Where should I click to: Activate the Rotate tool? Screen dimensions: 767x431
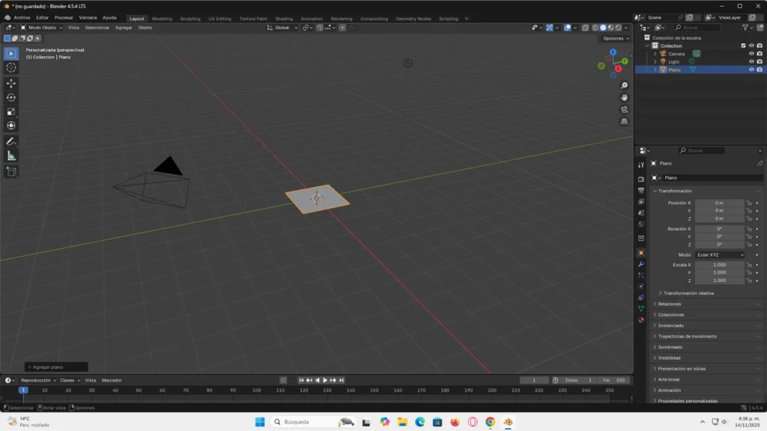point(11,97)
